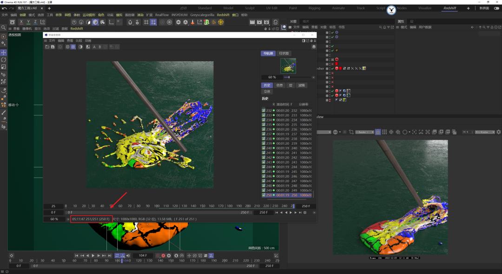The height and width of the screenshot is (274, 502).
Task: Click the folder open icon in Picture Viewer toolbar
Action: (47, 46)
